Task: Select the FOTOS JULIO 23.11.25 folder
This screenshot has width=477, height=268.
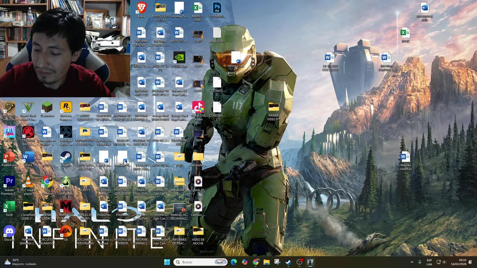Action: (160, 12)
